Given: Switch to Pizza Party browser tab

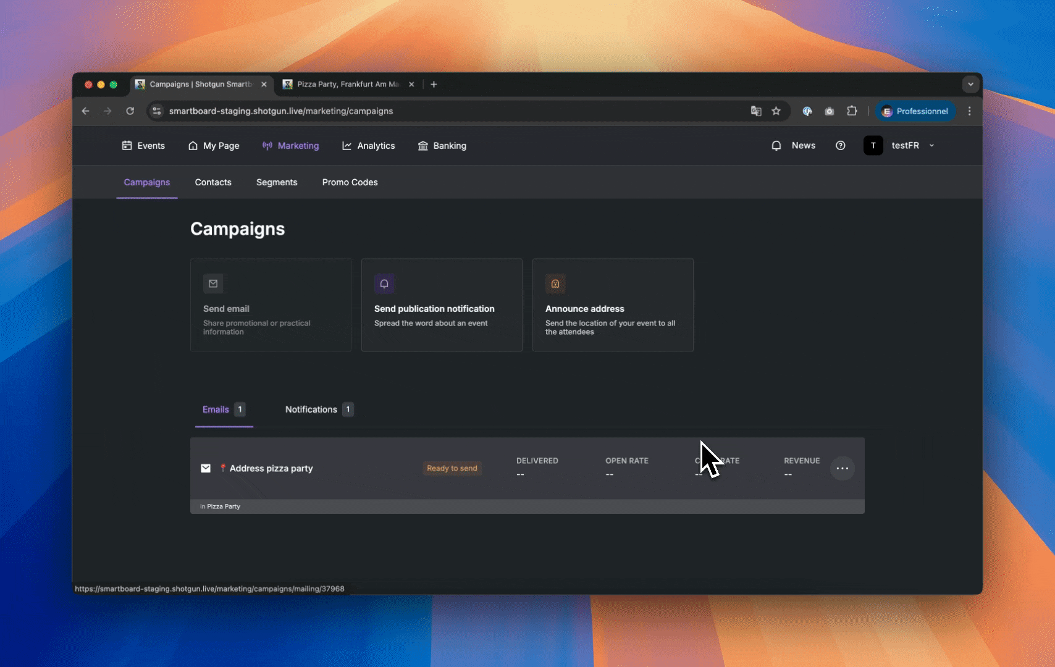Looking at the screenshot, I should click(348, 85).
